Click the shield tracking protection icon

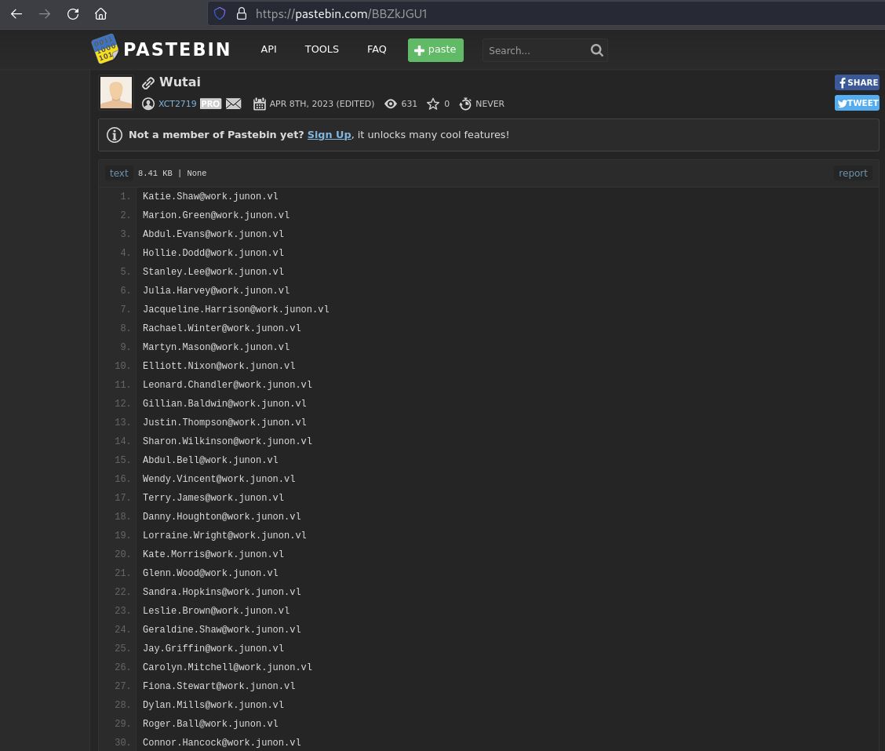point(220,13)
